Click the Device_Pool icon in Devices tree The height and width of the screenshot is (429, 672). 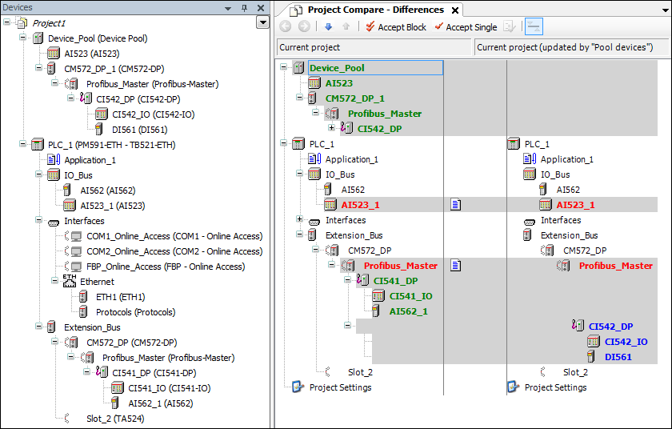tap(38, 38)
